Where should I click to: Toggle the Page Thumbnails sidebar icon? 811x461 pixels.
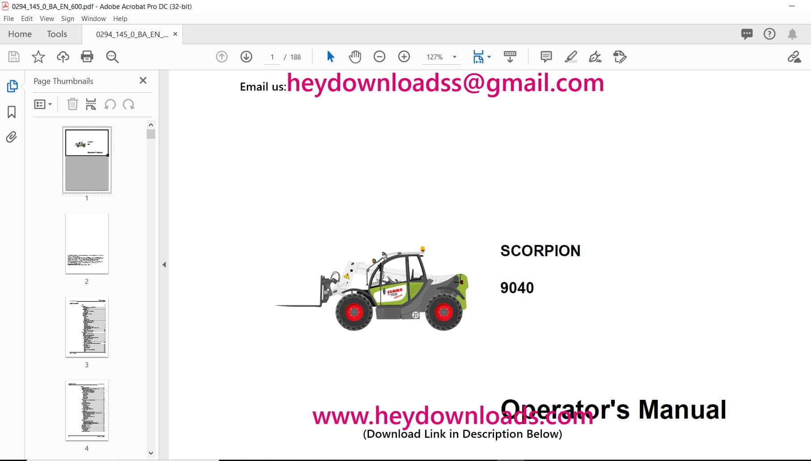[12, 86]
